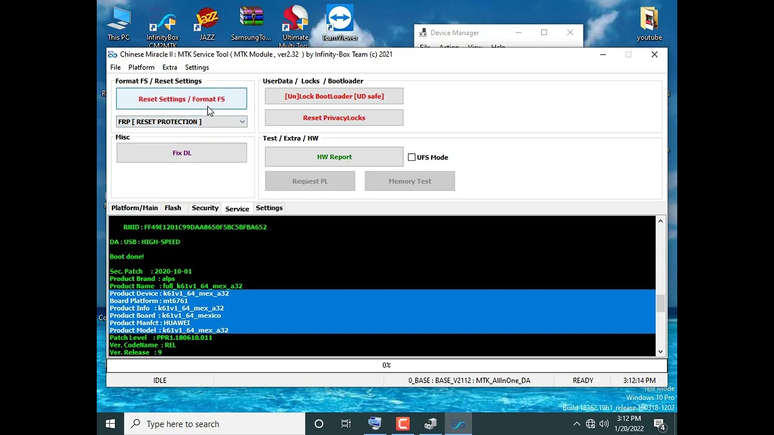Click the taskbar search box
The height and width of the screenshot is (435, 774).
(215, 424)
